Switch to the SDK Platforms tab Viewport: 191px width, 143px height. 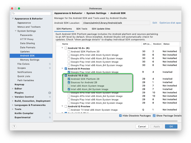point(64,29)
